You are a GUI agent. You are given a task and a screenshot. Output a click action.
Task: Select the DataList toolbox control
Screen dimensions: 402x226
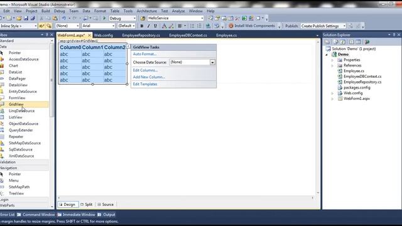click(x=15, y=72)
